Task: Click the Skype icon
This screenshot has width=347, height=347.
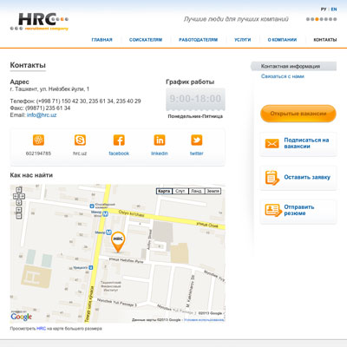Action: click(x=80, y=140)
